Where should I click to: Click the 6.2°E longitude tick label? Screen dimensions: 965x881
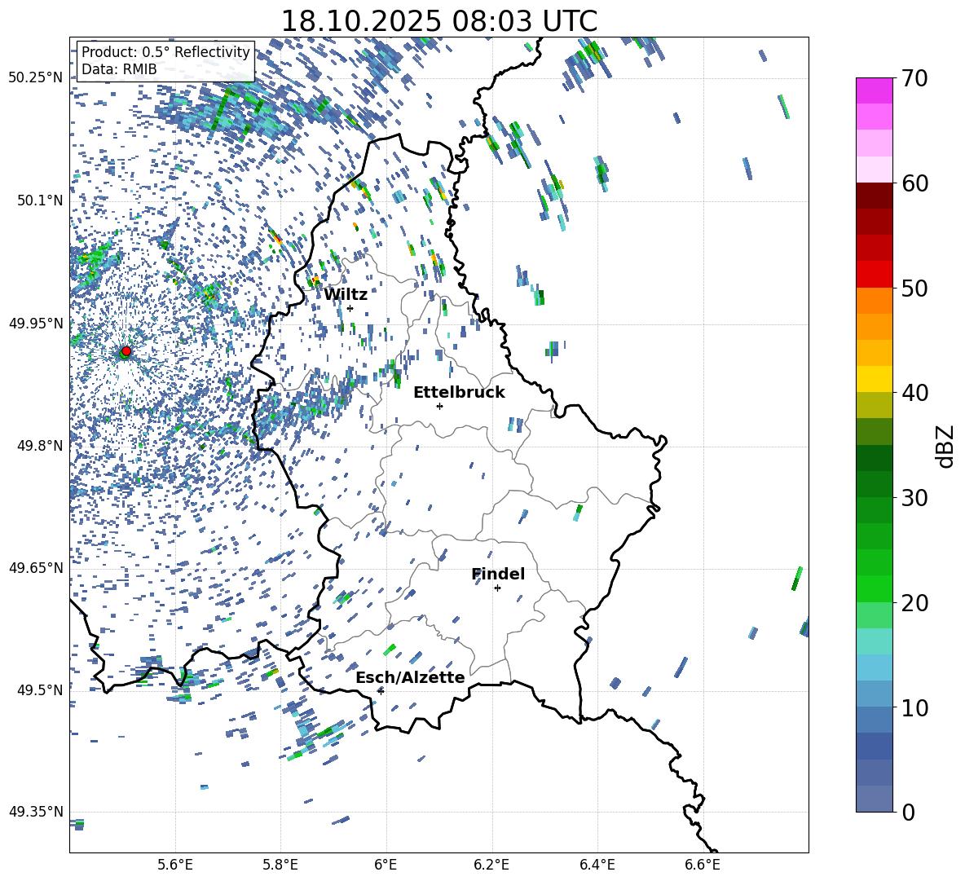point(491,865)
